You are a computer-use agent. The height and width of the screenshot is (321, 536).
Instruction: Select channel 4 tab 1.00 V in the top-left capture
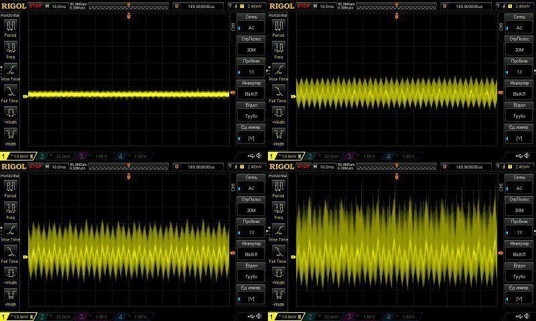135,156
